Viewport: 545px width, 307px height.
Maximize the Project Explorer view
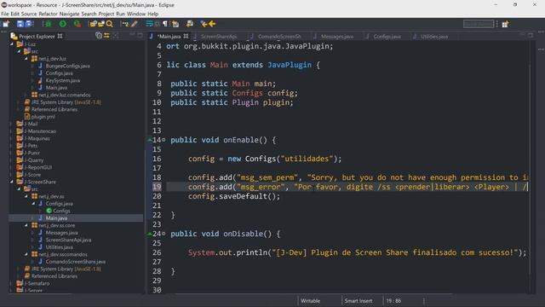pos(140,35)
